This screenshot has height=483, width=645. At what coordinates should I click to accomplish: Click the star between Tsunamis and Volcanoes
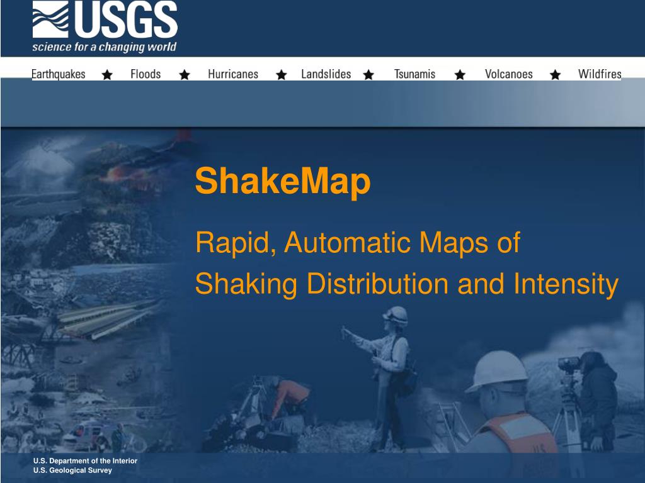(x=460, y=75)
